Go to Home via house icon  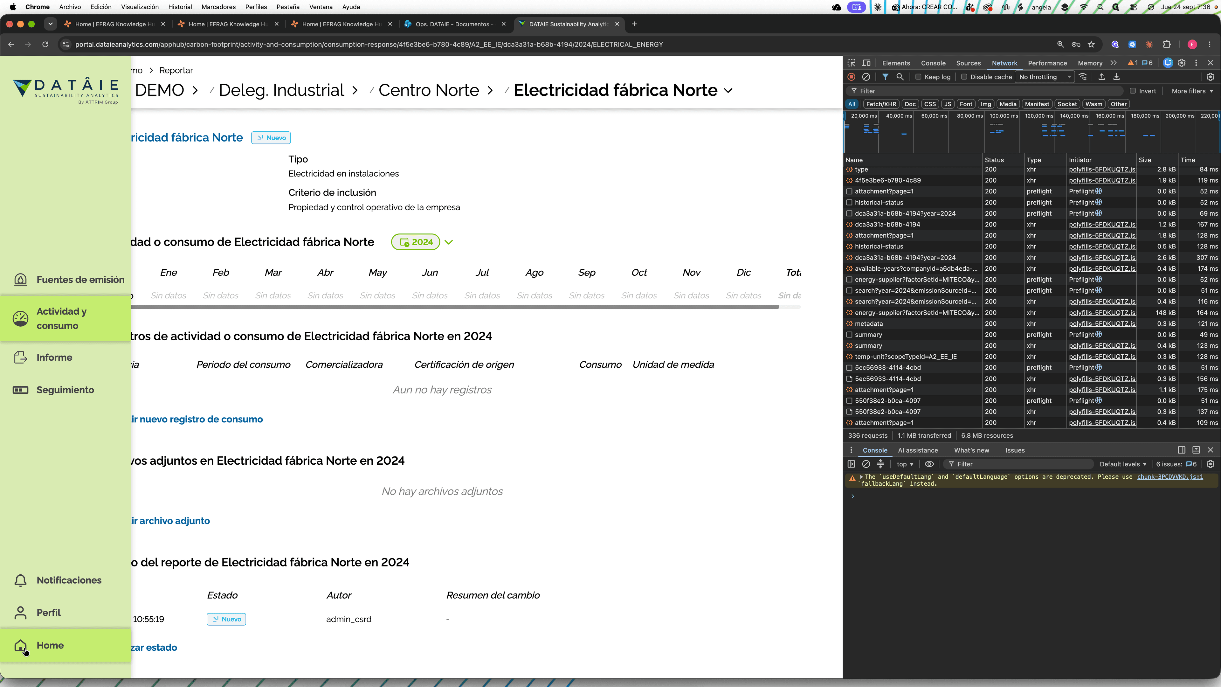click(x=20, y=645)
